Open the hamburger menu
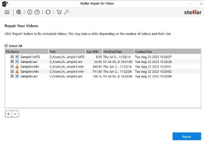This screenshot has height=145, width=204. [7, 12]
